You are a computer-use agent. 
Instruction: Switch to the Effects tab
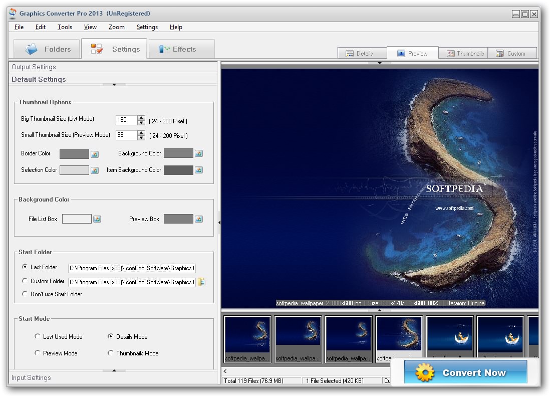click(x=182, y=49)
